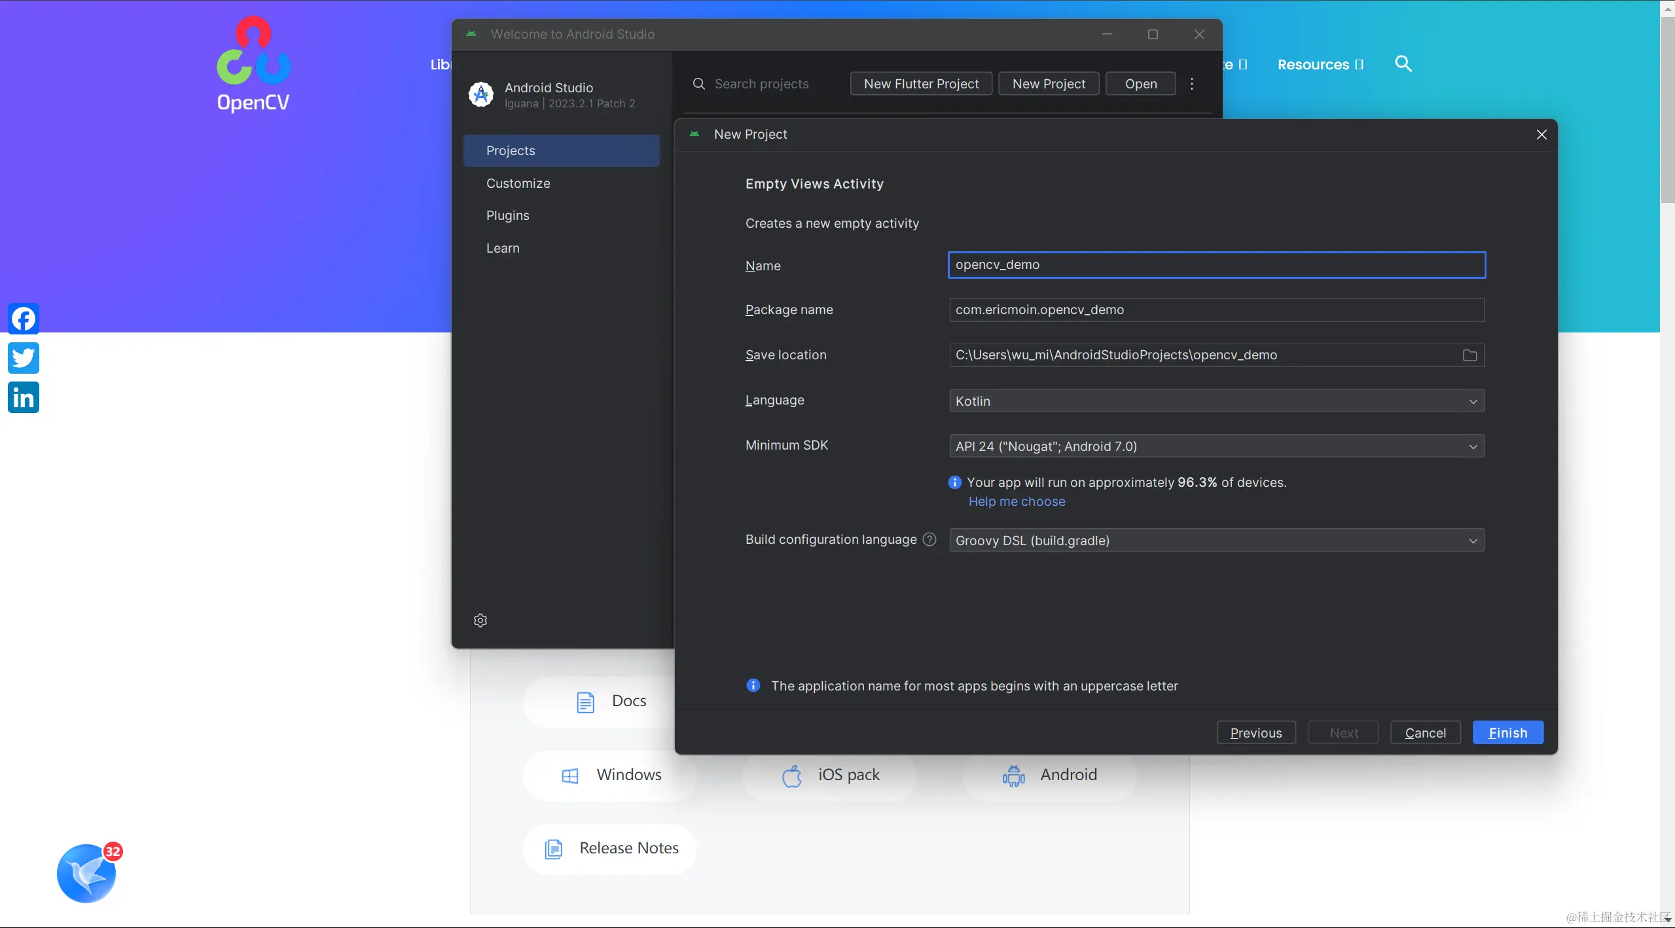Open the Release Notes link

[610, 849]
